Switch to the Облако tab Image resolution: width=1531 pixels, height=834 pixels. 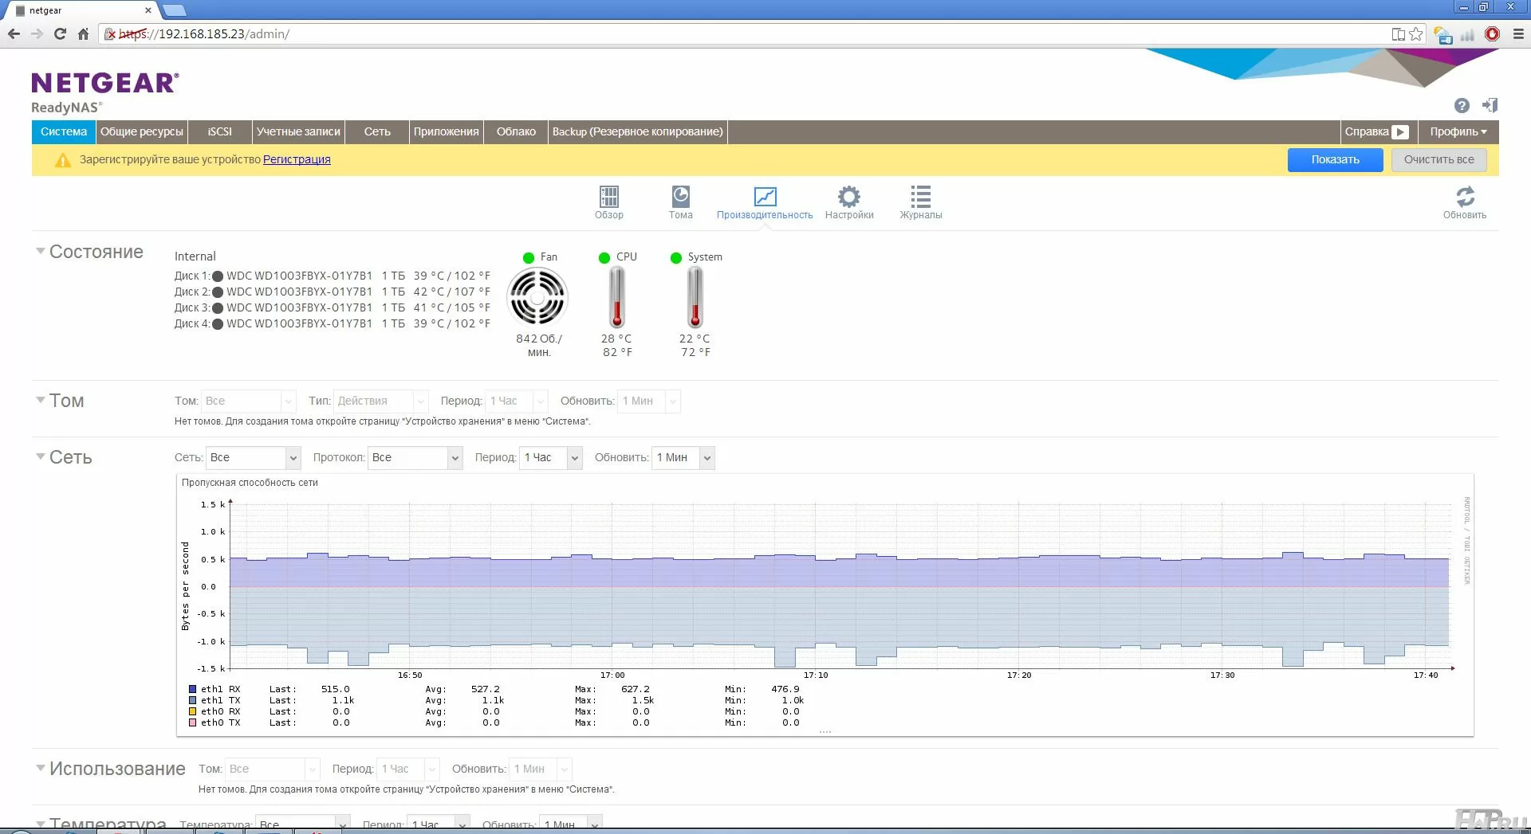coord(516,132)
